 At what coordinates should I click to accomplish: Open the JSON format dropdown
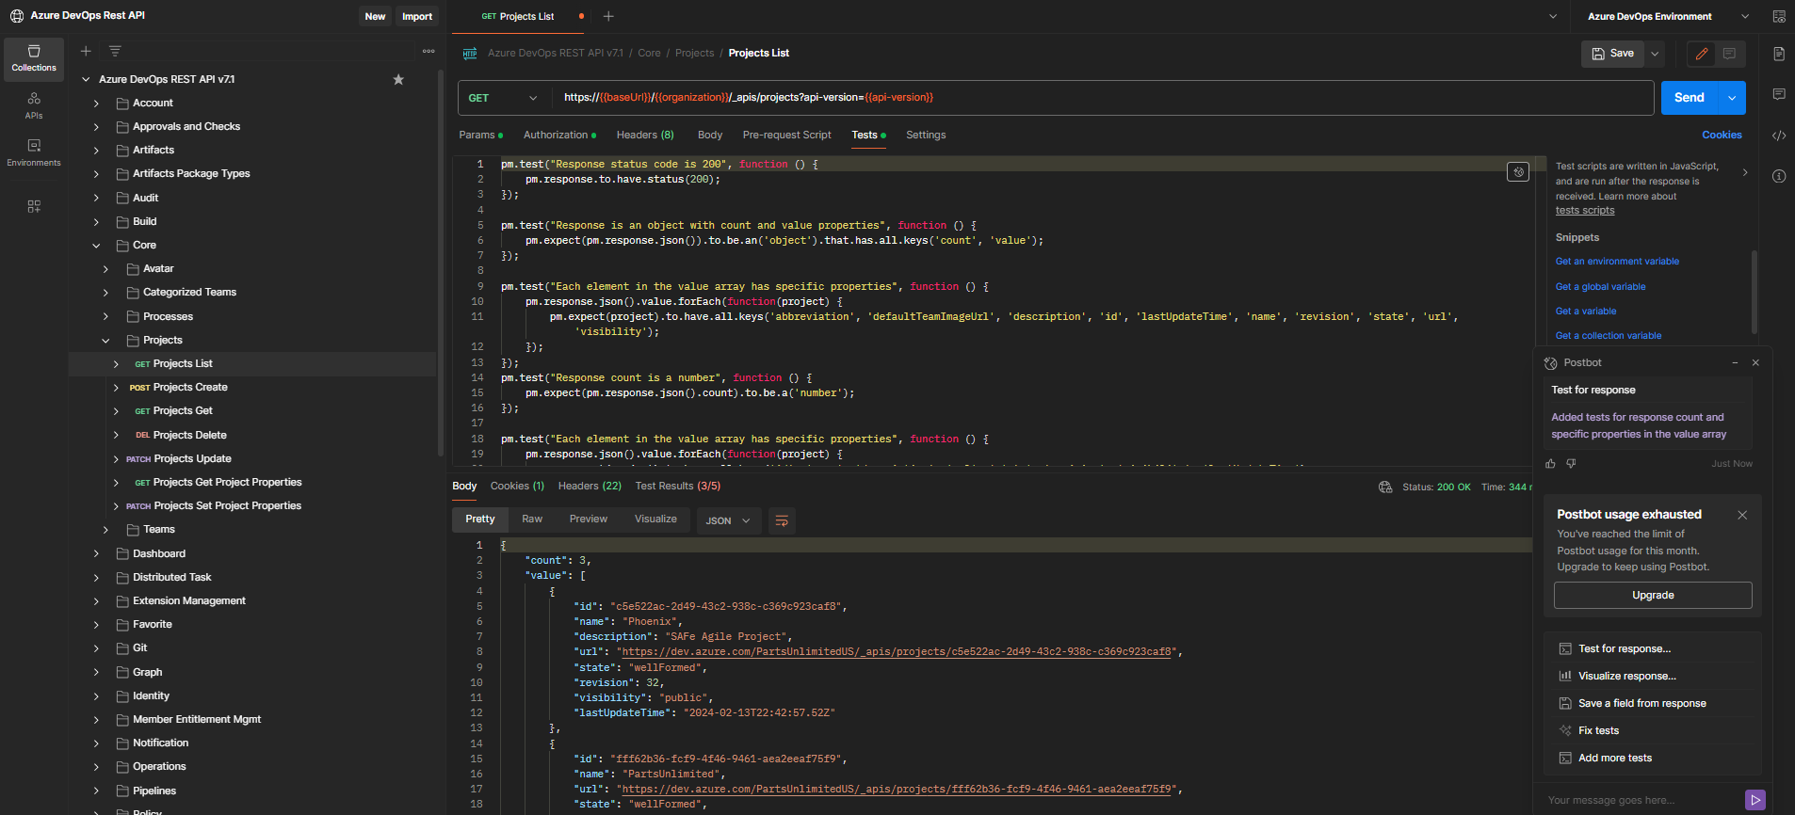(728, 520)
